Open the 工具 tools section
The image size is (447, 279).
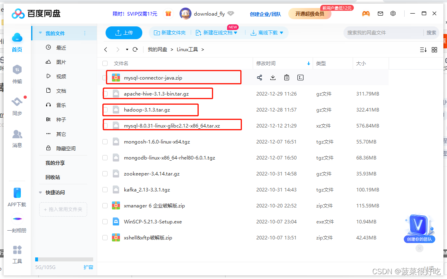click(17, 254)
